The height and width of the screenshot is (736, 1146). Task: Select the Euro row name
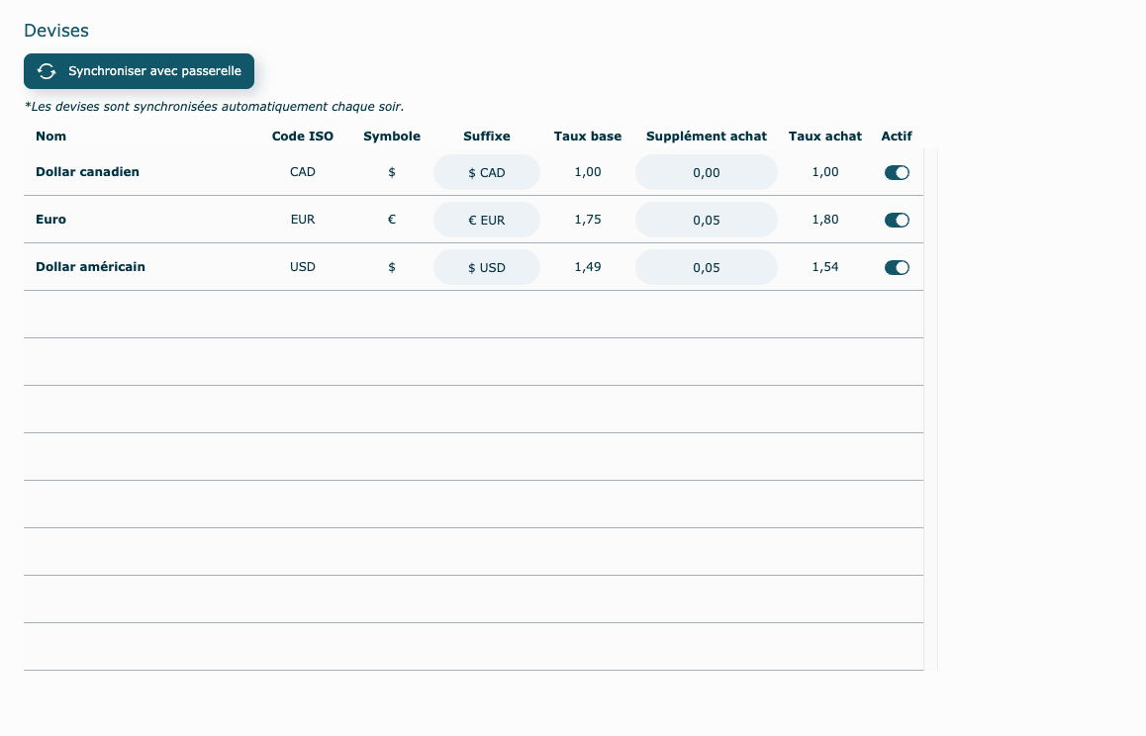51,220
